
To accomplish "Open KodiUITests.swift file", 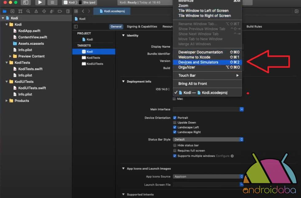I will (x=32, y=88).
